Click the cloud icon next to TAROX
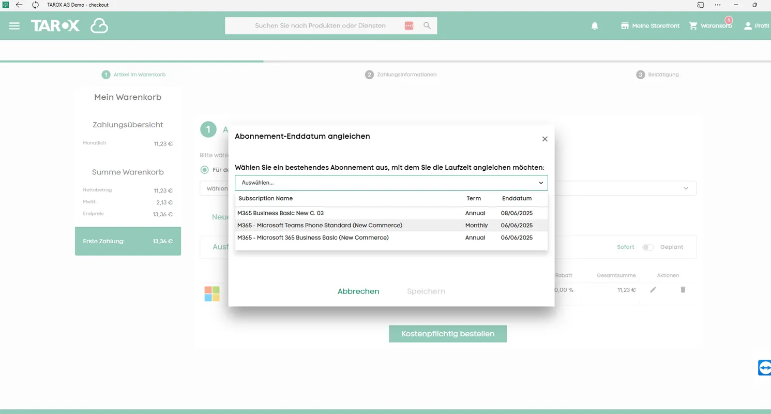Image resolution: width=771 pixels, height=414 pixels. pos(99,26)
